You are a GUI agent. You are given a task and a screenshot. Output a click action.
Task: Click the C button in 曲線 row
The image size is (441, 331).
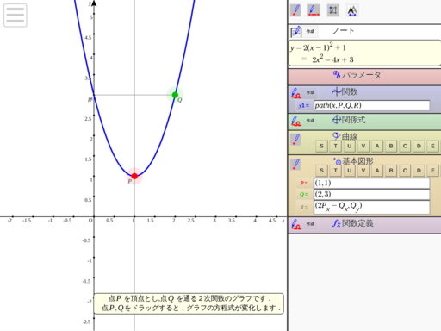click(405, 146)
